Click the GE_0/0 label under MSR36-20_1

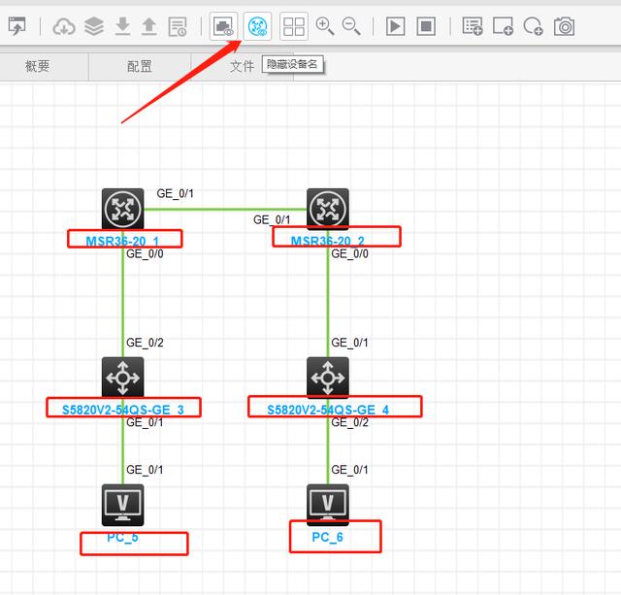(x=145, y=254)
